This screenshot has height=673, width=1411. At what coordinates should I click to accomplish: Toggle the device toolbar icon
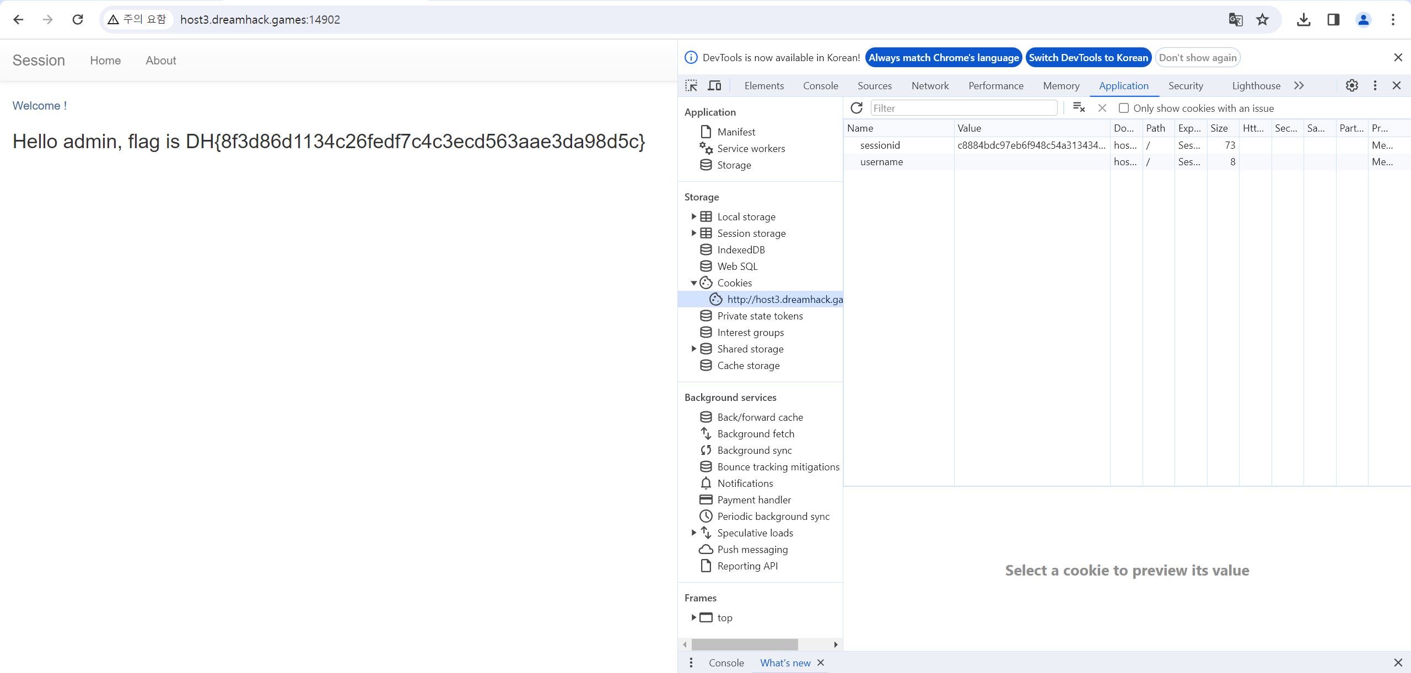pos(714,85)
